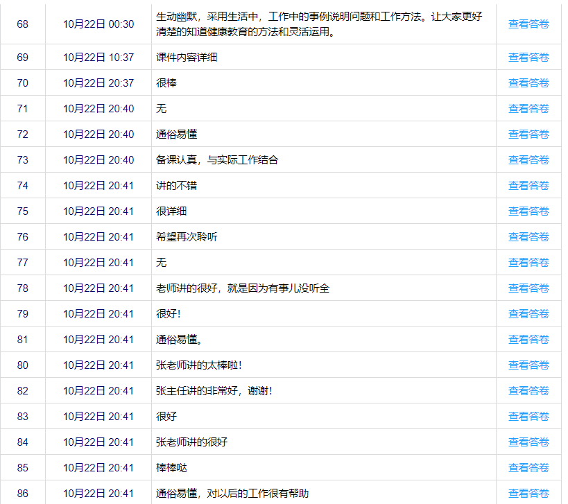Click 查看答卷 beside 张主任讲的非常好

pyautogui.click(x=528, y=391)
